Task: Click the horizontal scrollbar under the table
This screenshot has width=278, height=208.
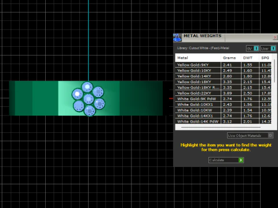Action: pos(221,127)
